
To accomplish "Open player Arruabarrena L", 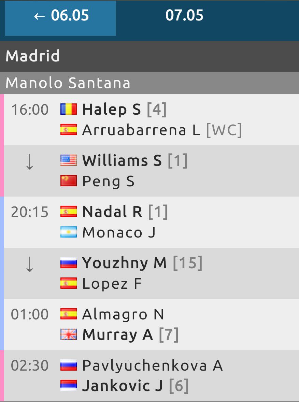I will [x=141, y=130].
